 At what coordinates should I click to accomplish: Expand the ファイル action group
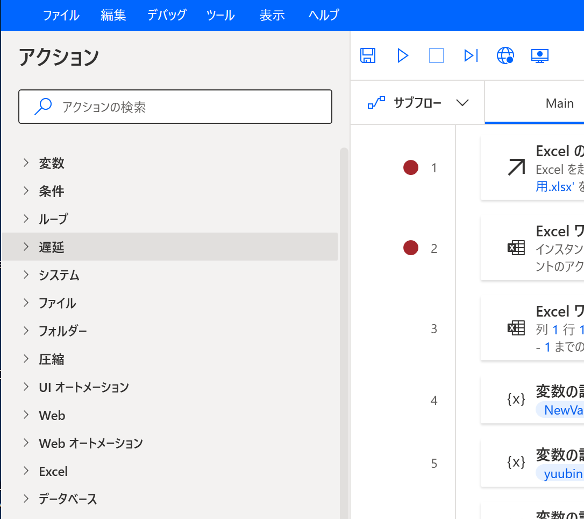click(26, 303)
